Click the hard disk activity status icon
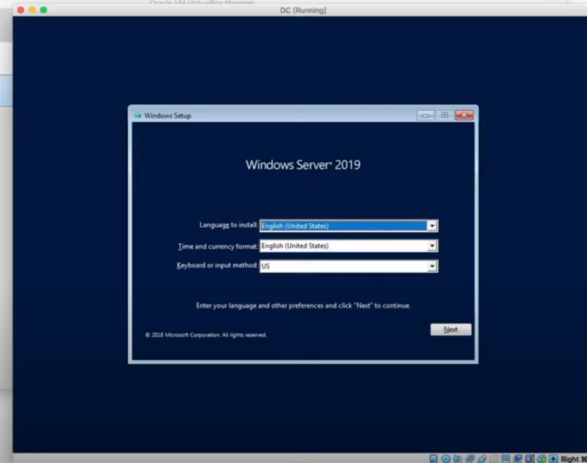The height and width of the screenshot is (463, 587). 435,458
